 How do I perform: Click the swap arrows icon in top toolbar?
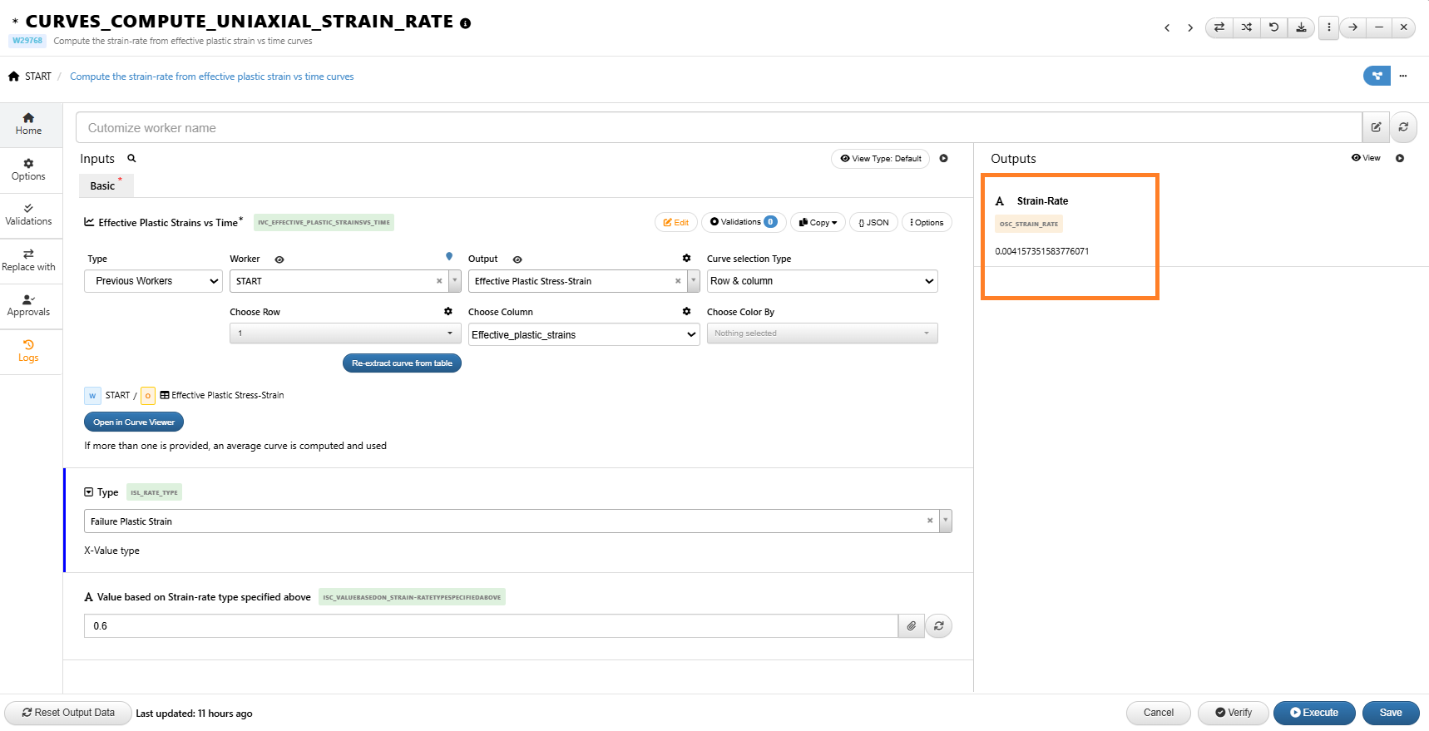click(x=1219, y=27)
